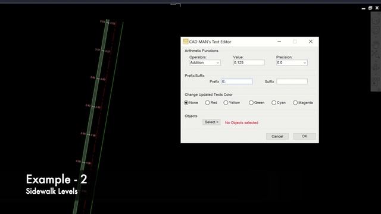The width and height of the screenshot is (381, 214).
Task: Select the Red color radio button
Action: [207, 103]
